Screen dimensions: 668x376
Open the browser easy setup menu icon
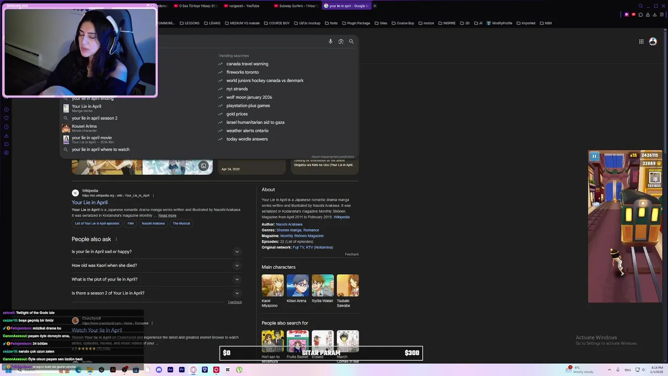click(662, 15)
